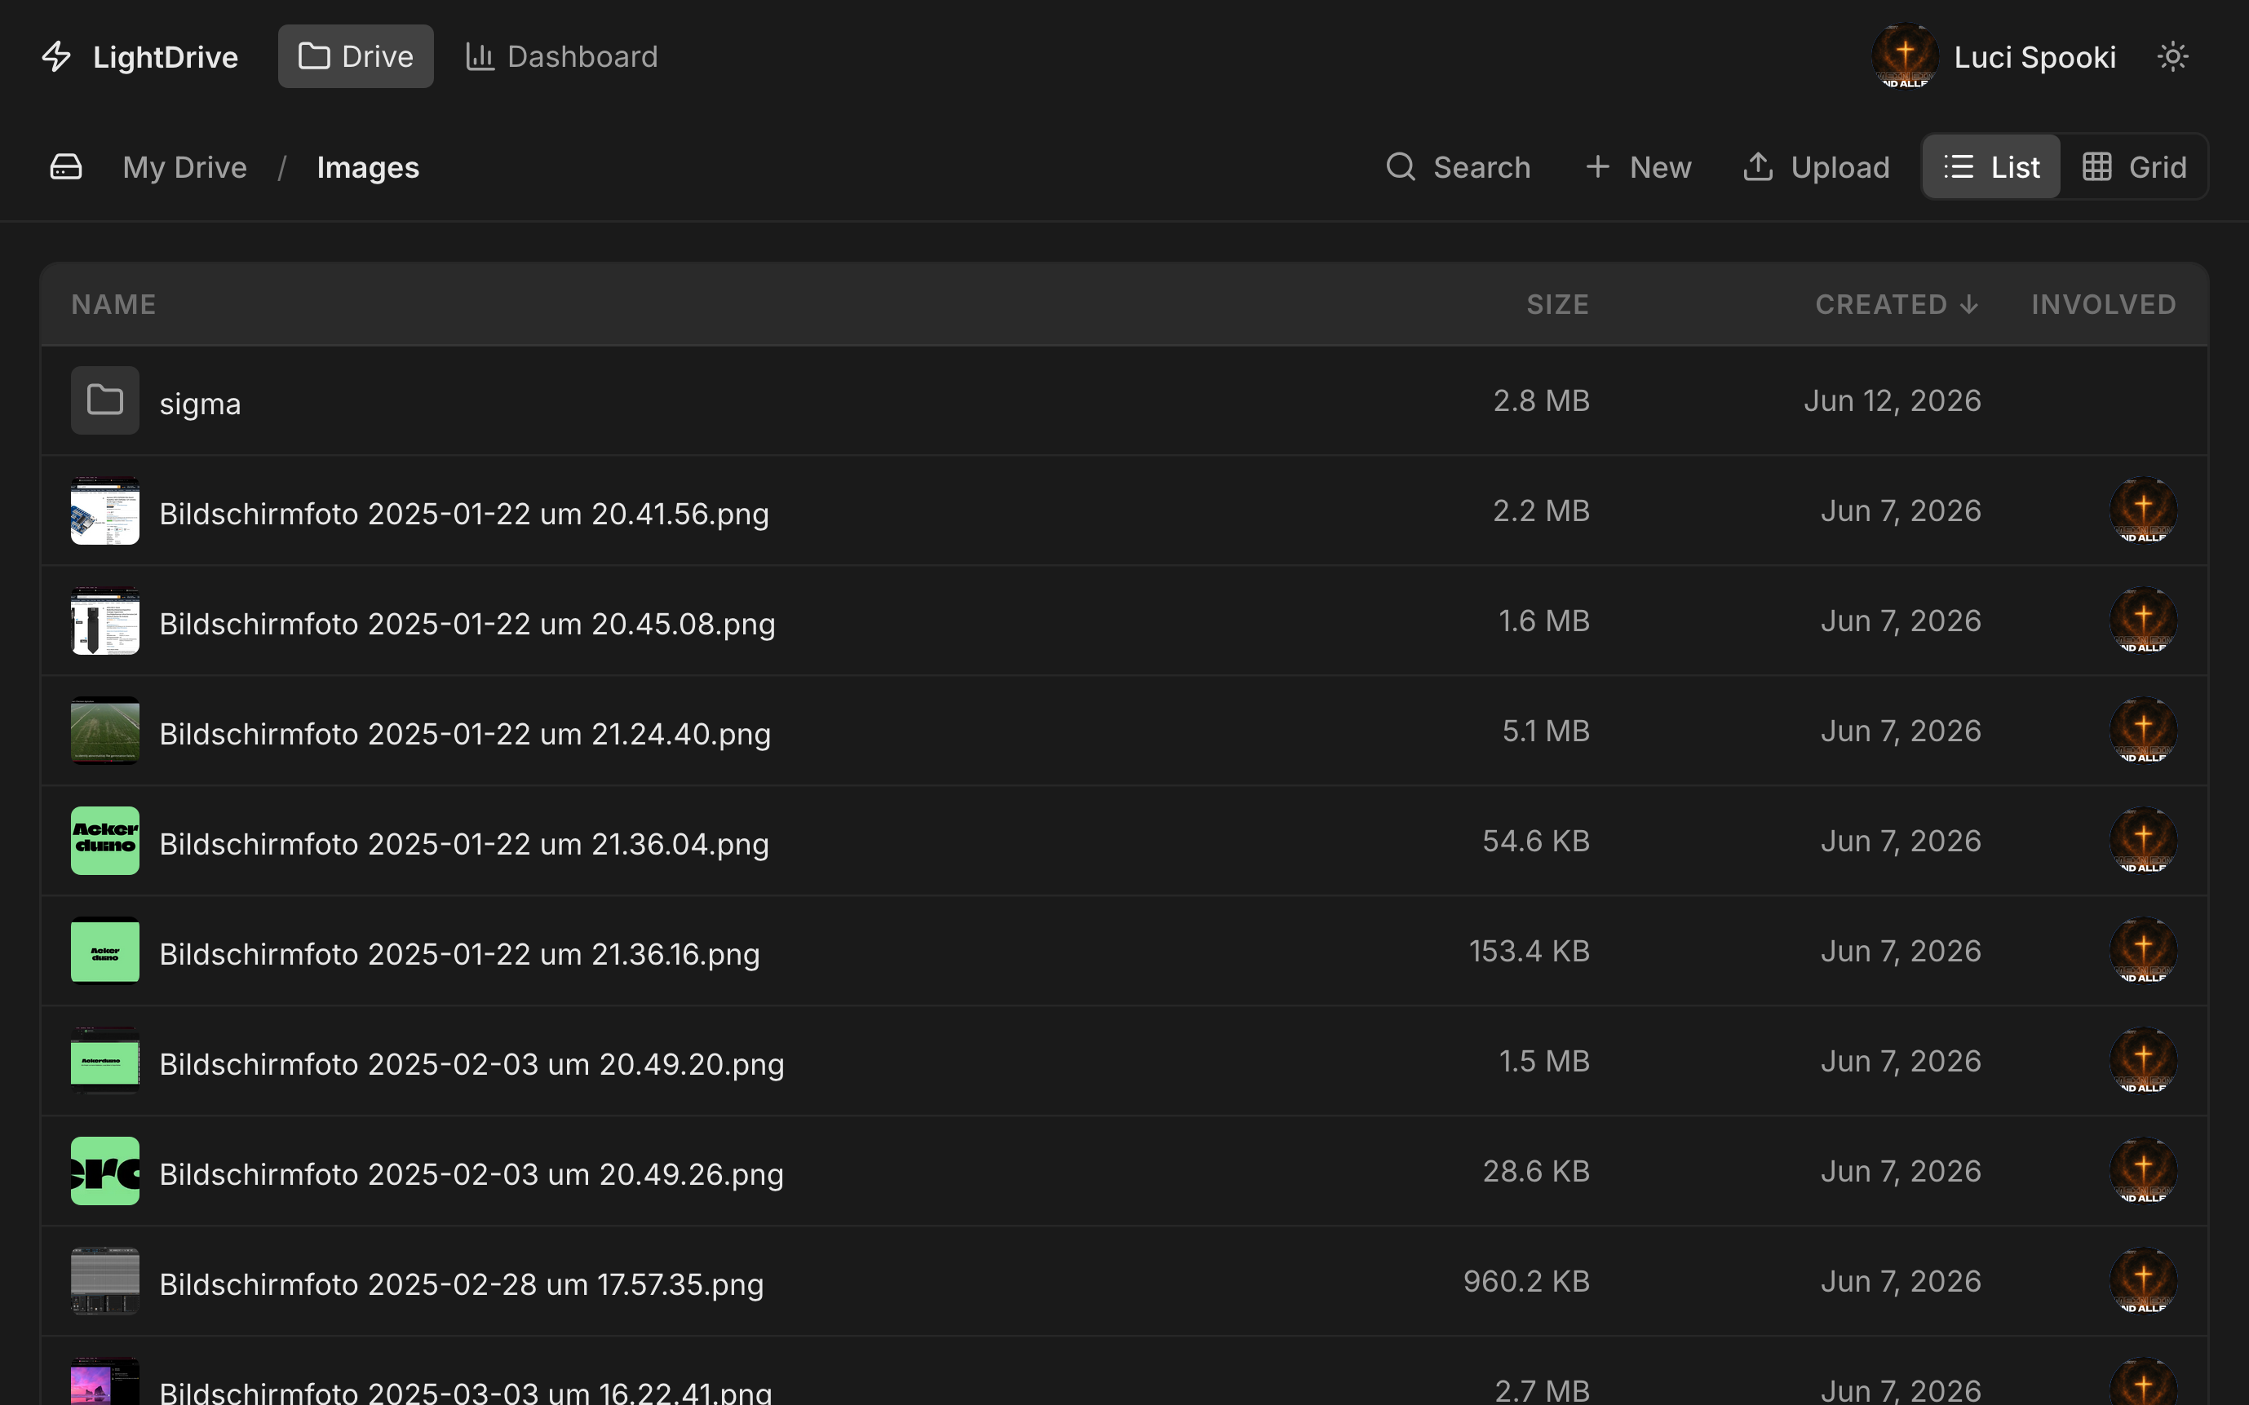Open thumbnail of Bildschirmfoto 20.45.08.png
The height and width of the screenshot is (1405, 2249).
[105, 621]
